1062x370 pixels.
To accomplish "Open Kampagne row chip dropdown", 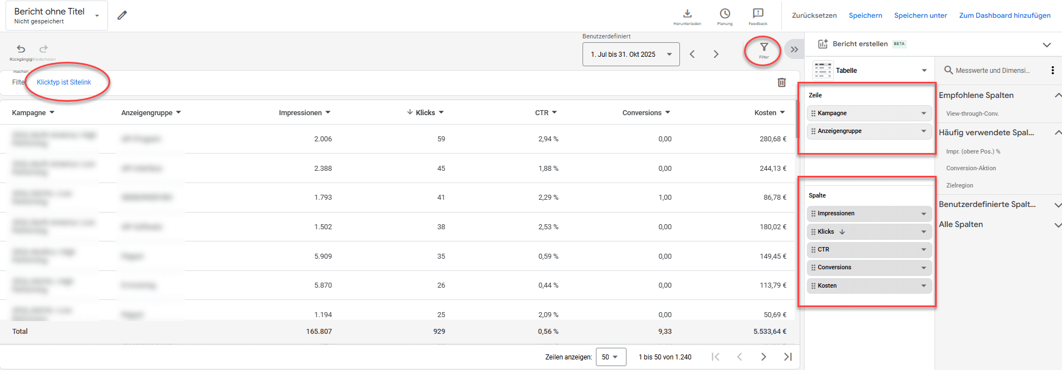I will click(x=923, y=114).
